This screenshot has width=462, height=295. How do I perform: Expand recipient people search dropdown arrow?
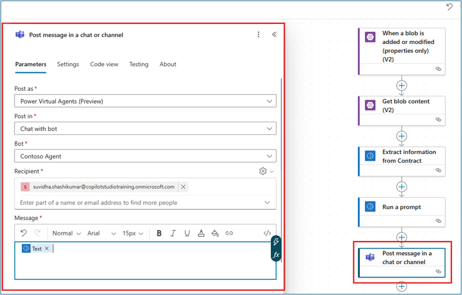pyautogui.click(x=267, y=202)
